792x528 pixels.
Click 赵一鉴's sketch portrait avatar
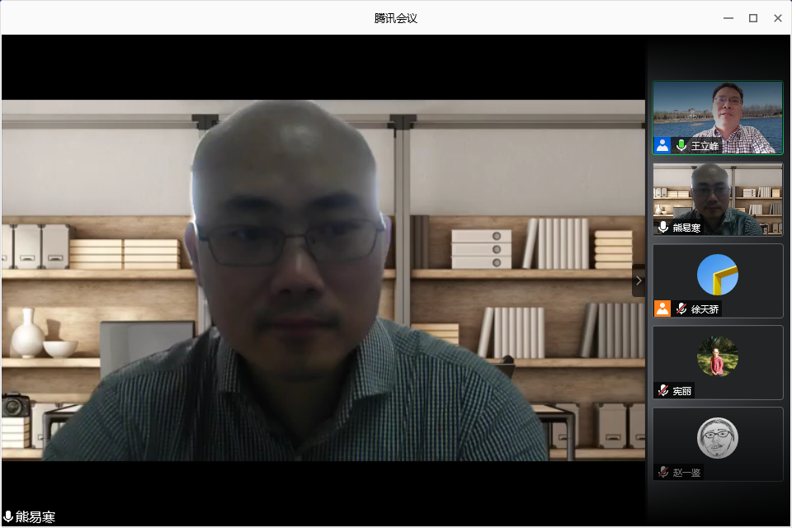(717, 438)
